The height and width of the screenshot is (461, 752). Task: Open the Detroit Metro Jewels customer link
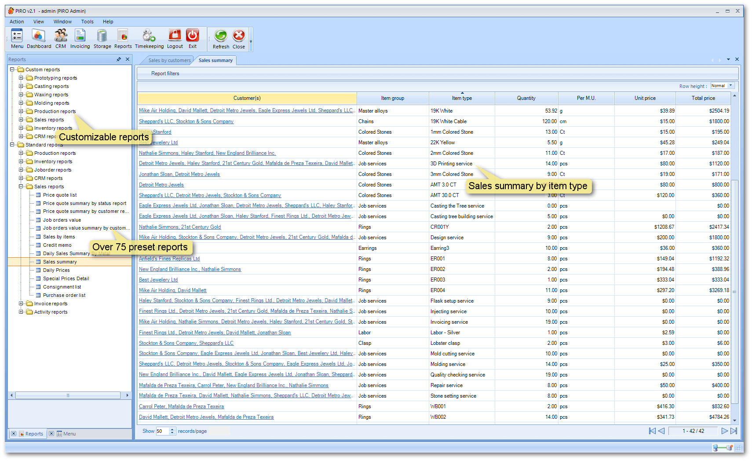pyautogui.click(x=161, y=185)
